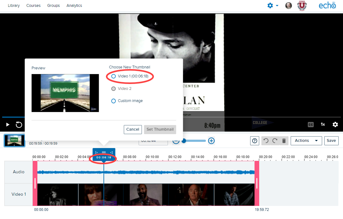Play the video
This screenshot has height=219, width=343.
[x=8, y=125]
